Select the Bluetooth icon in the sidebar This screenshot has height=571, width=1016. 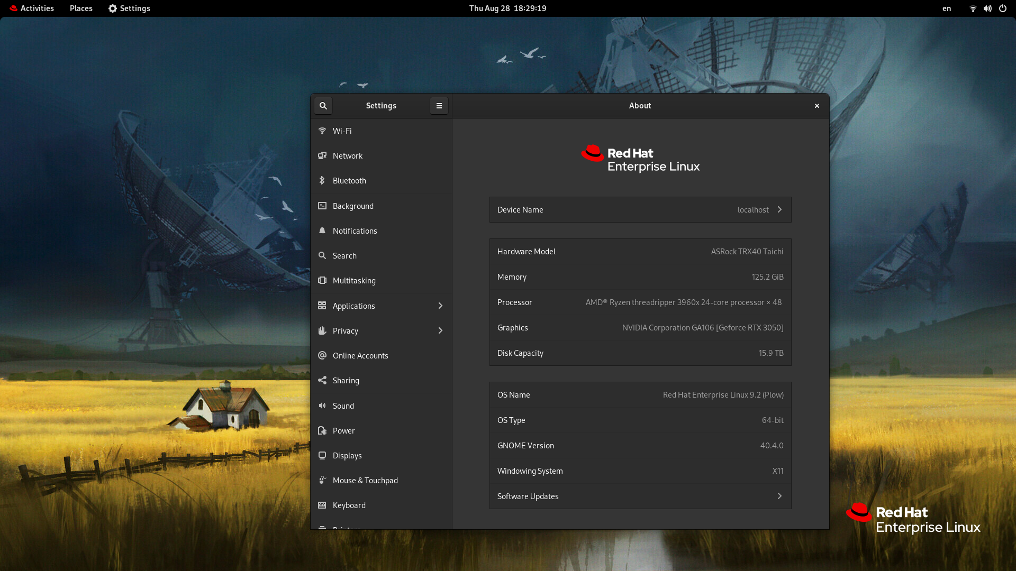pyautogui.click(x=322, y=181)
